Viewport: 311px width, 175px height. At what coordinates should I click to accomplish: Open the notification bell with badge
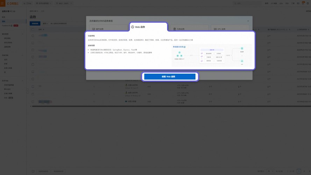[x=303, y=3]
